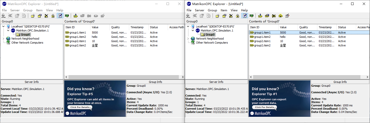Collapse Matrikon.OPC.Simulation.1 node in right window tree
Viewport: 370px width, 123px height.
(x=193, y=30)
